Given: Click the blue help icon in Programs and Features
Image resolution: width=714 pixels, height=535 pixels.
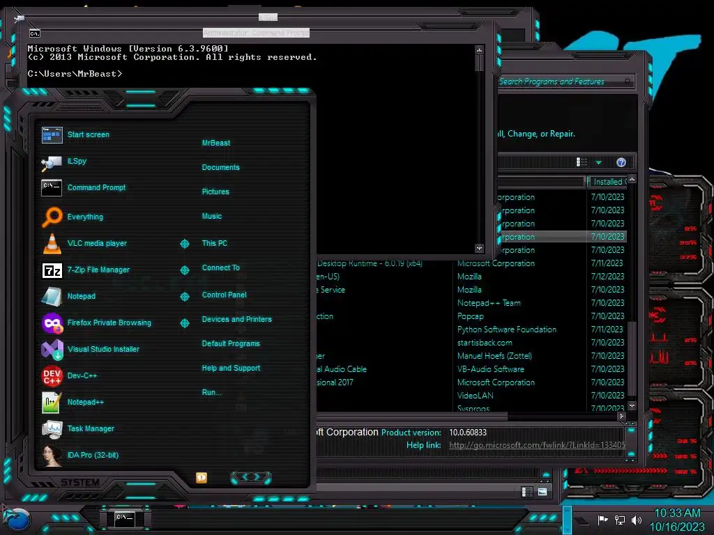Looking at the screenshot, I should pyautogui.click(x=621, y=162).
